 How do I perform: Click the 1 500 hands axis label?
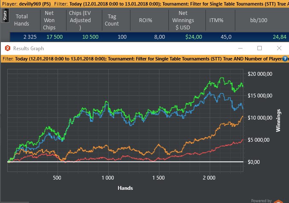(x=158, y=178)
